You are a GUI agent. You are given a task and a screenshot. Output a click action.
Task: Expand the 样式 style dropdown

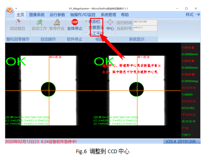click(x=191, y=14)
